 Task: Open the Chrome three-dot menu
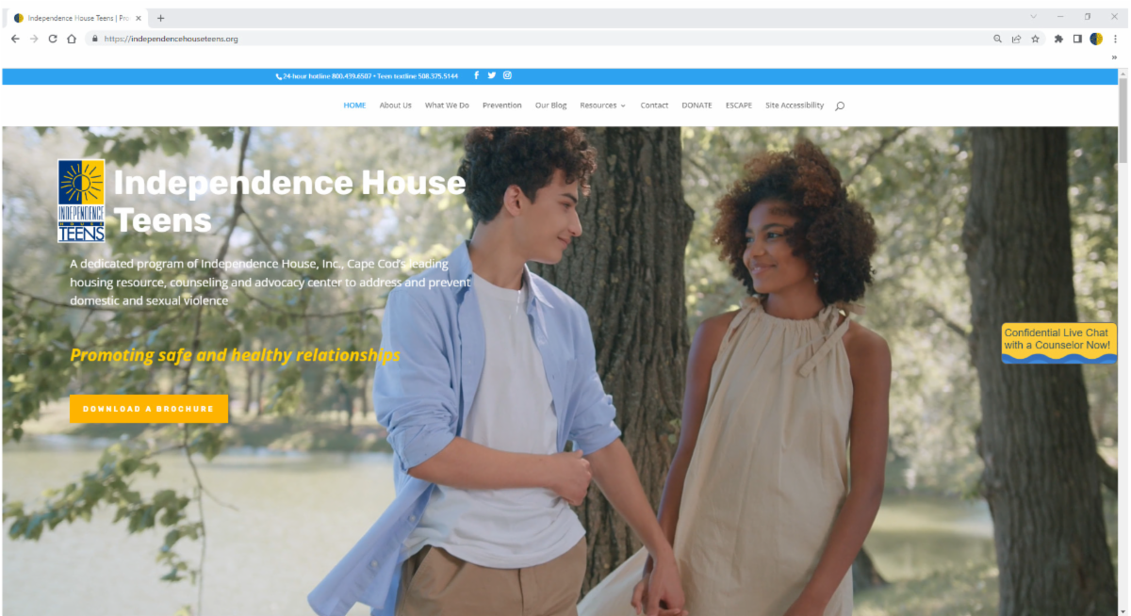[x=1115, y=39]
